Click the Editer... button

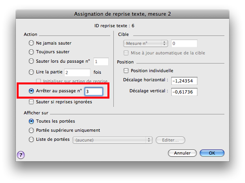pos(170,140)
